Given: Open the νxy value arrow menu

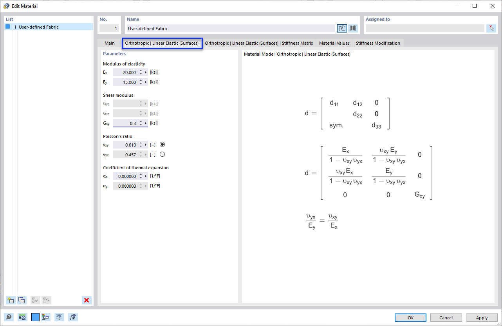Looking at the screenshot, I should point(146,145).
